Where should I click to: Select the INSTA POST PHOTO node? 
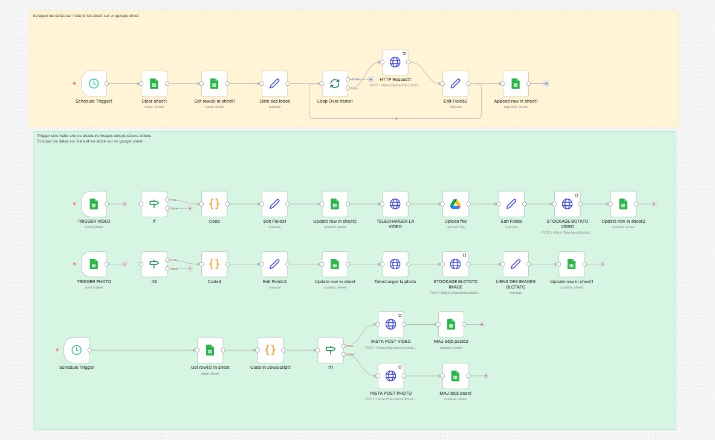click(x=390, y=376)
